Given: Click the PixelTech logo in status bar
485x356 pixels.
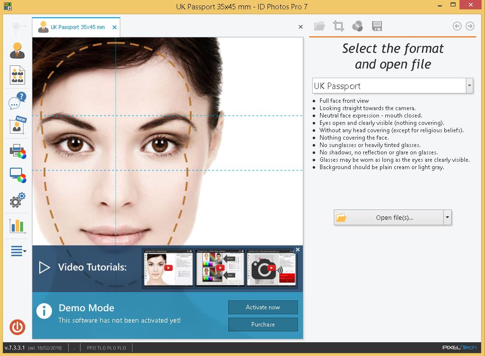Looking at the screenshot, I should tap(459, 348).
